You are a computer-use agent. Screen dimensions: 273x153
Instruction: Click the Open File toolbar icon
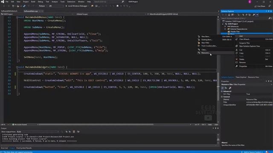[18, 6]
